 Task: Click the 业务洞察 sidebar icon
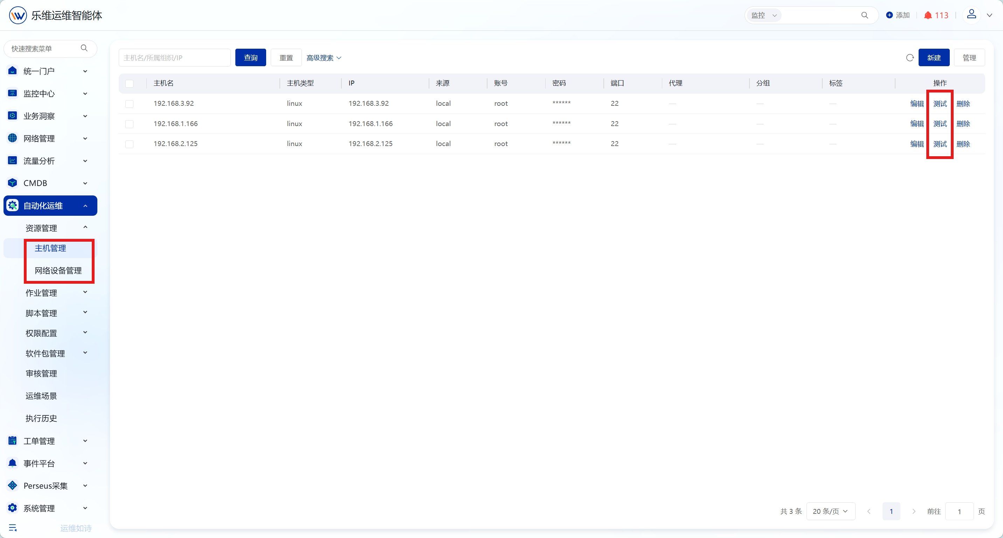click(x=13, y=116)
